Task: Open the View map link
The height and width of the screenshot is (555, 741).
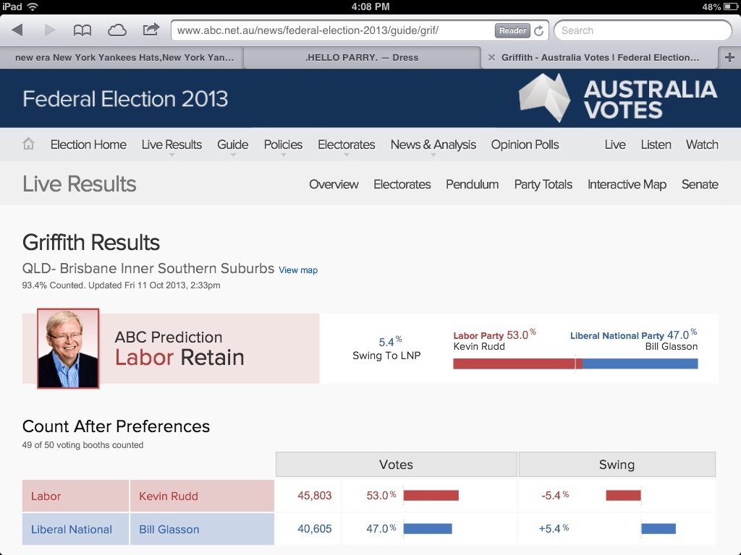Action: [x=298, y=270]
